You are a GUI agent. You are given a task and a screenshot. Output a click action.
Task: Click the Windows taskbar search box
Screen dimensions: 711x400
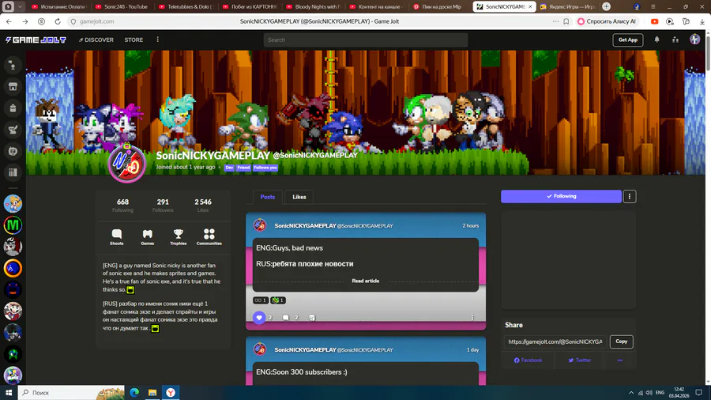coord(71,392)
